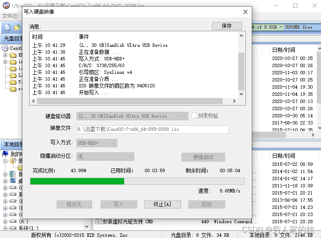Click message list horizontal scrollbar left arrow

click(x=33, y=101)
